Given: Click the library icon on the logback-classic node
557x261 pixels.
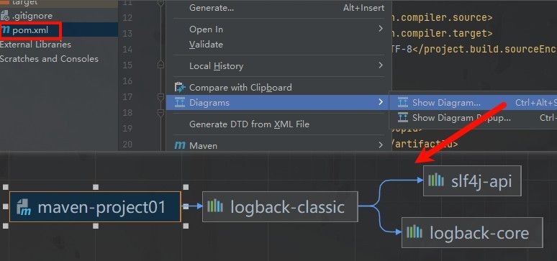Looking at the screenshot, I should pyautogui.click(x=215, y=206).
